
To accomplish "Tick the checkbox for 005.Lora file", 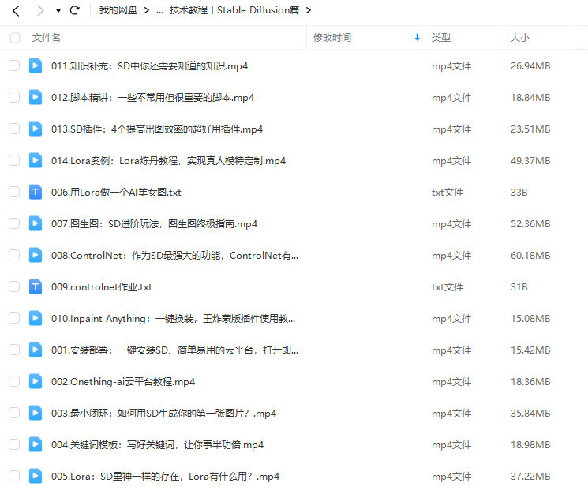I will [14, 476].
